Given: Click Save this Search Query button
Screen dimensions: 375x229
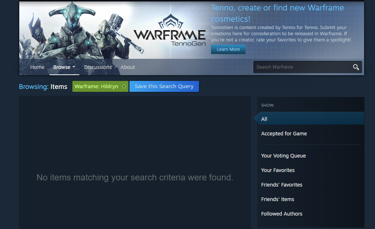Looking at the screenshot, I should pyautogui.click(x=164, y=86).
